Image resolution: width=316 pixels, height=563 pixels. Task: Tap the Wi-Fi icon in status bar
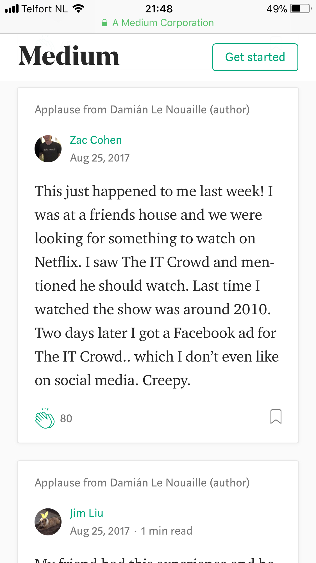click(x=78, y=9)
